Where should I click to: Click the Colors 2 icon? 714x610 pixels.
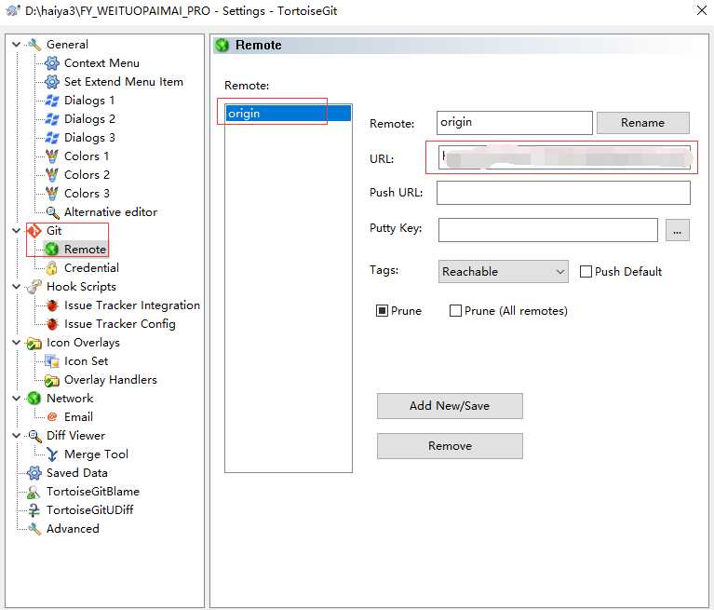tap(52, 175)
